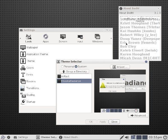Click Jason Thomas credit line

[x=140, y=27]
